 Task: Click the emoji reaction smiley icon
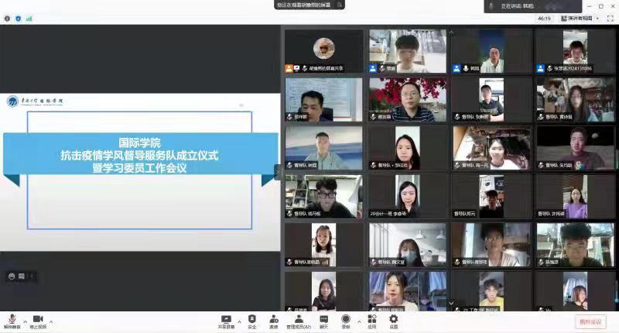pos(12,276)
